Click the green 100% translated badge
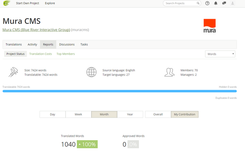 87,144
